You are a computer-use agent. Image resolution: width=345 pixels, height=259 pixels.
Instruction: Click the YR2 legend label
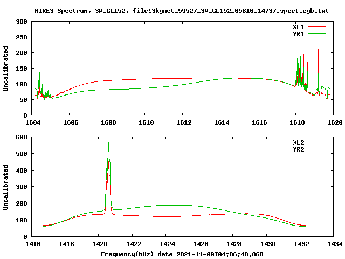click(x=298, y=149)
